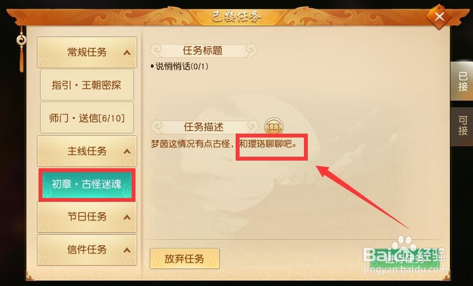Viewport: 473px width, 286px height.
Task: Expand the 信件任务 category chevron
Action: click(127, 250)
